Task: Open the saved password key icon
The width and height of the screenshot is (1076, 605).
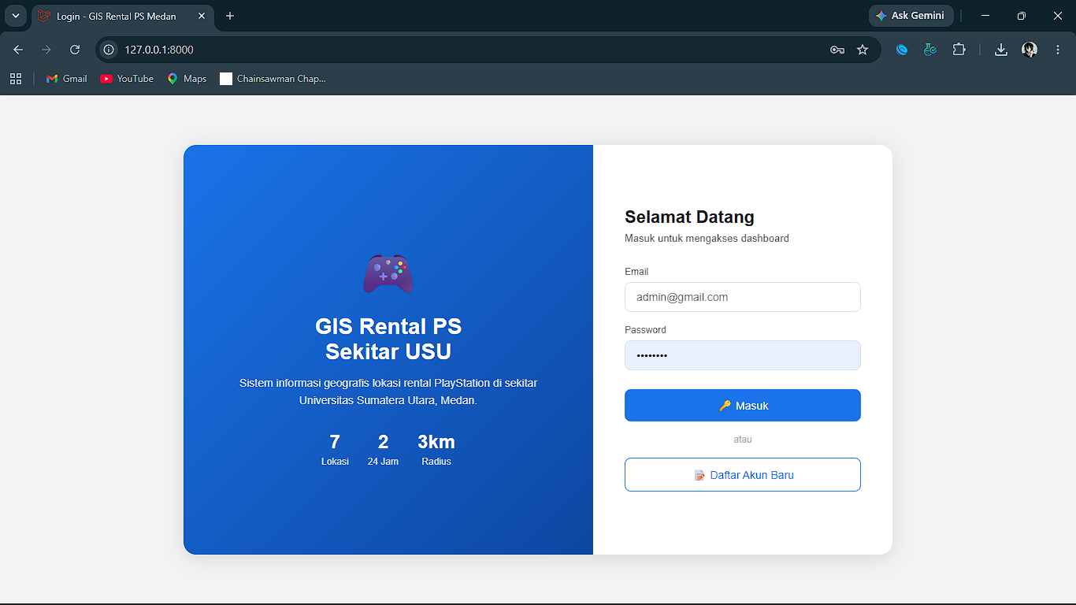Action: pos(837,50)
